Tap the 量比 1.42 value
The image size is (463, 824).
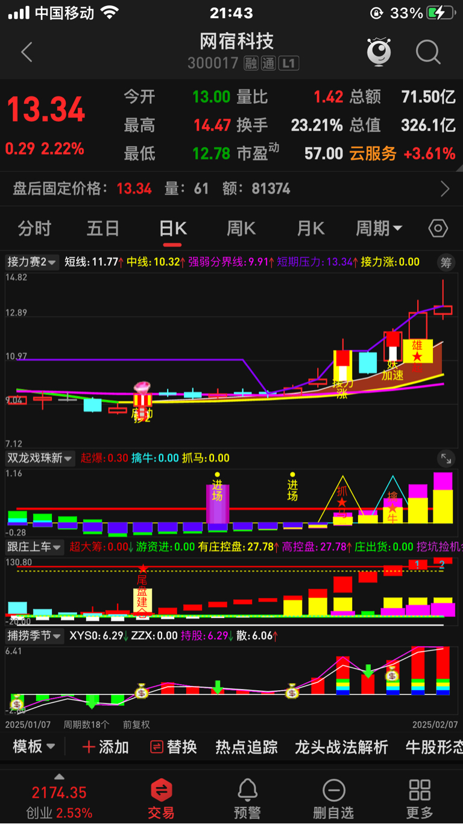coord(329,97)
